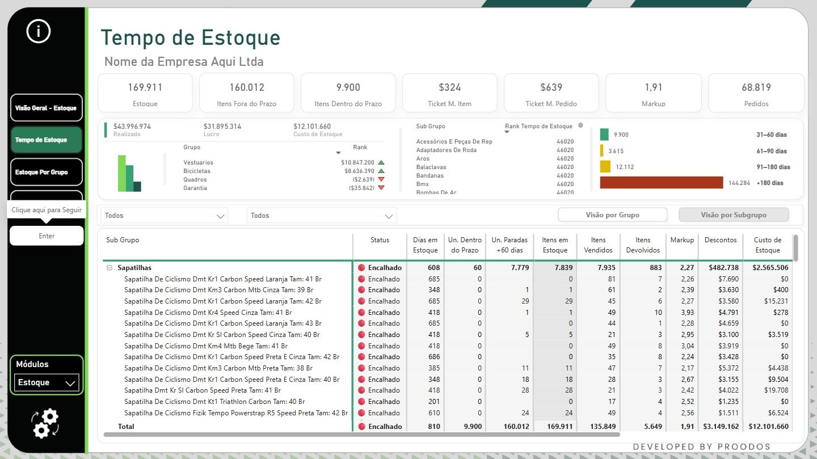Open the leftmost Todos filter dropdown
Image resolution: width=817 pixels, height=459 pixels.
point(165,216)
